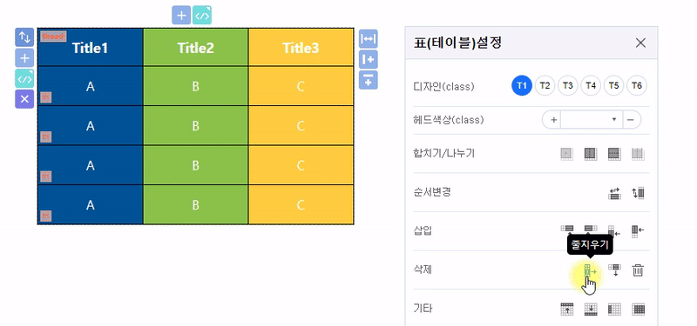Click the plus button above the table
The image size is (697, 326).
(x=181, y=15)
